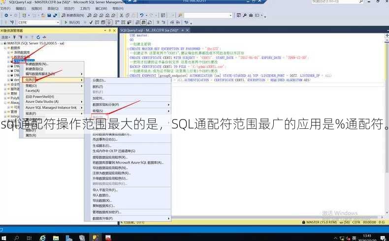Screen dimensions: 389x241
Task: Click the Save icon in the toolbar
Action: click(x=49, y=15)
